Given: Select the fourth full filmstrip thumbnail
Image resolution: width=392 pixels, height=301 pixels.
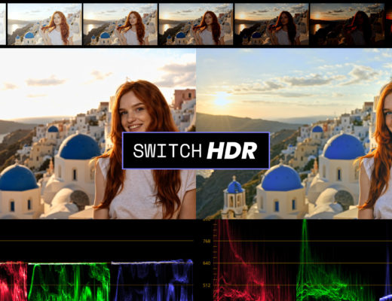Looking at the screenshot, I should pos(271,24).
